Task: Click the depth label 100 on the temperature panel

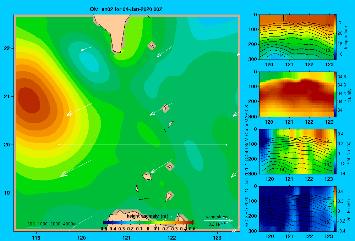Action: (253, 30)
